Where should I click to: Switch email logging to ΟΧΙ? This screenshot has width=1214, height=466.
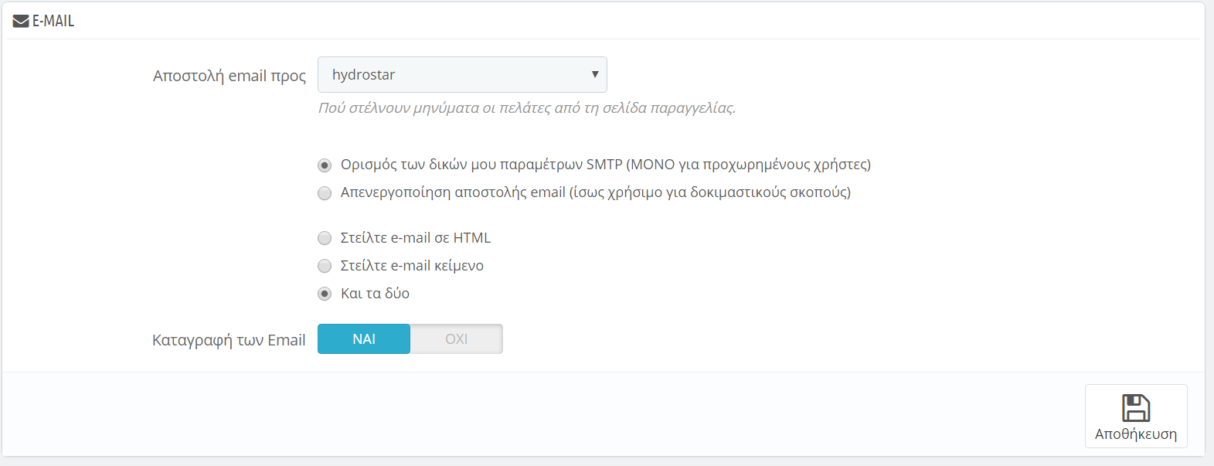click(x=456, y=339)
